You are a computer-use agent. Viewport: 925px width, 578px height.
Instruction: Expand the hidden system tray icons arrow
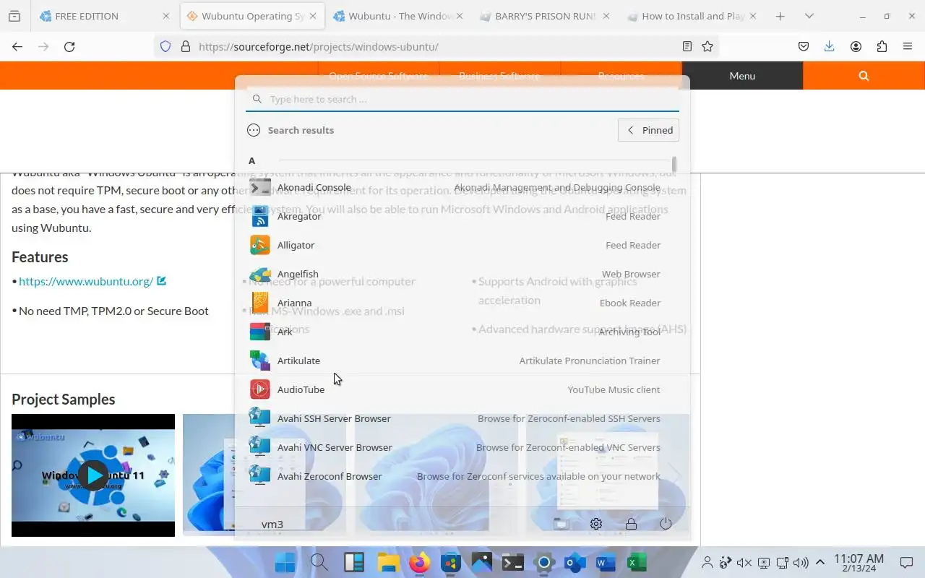point(820,563)
